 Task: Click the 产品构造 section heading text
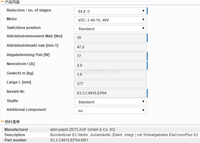pyautogui.click(x=12, y=2)
